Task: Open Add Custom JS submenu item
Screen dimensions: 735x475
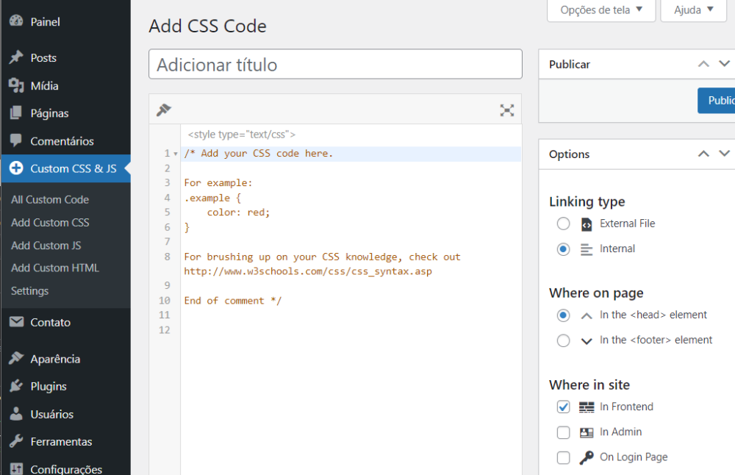Action: 46,246
